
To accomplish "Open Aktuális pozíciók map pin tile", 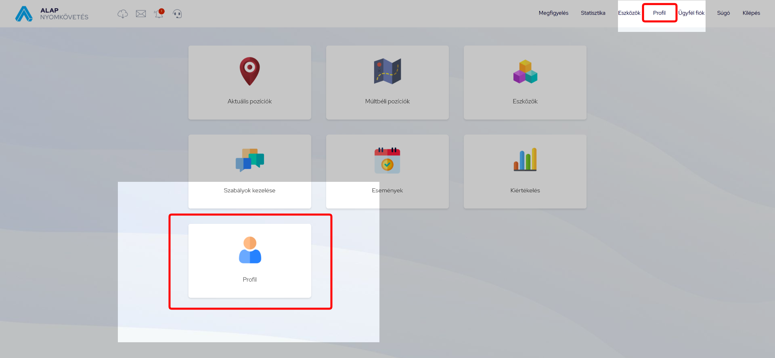I will (x=249, y=82).
